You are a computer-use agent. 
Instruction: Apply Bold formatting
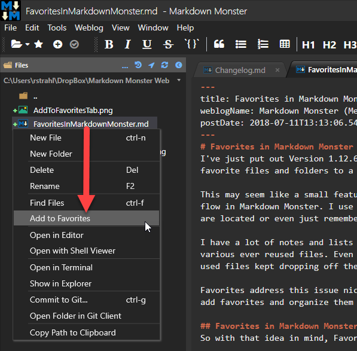[109, 44]
